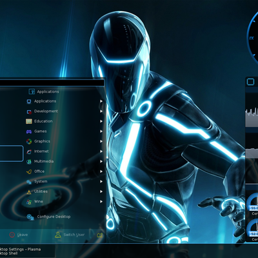The height and width of the screenshot is (258, 258).
Task: Click the Leave label
Action: (x=23, y=235)
